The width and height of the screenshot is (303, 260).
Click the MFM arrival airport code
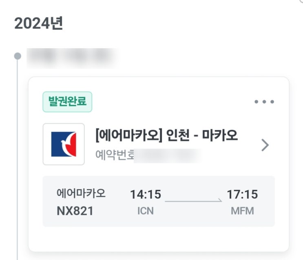(x=242, y=211)
